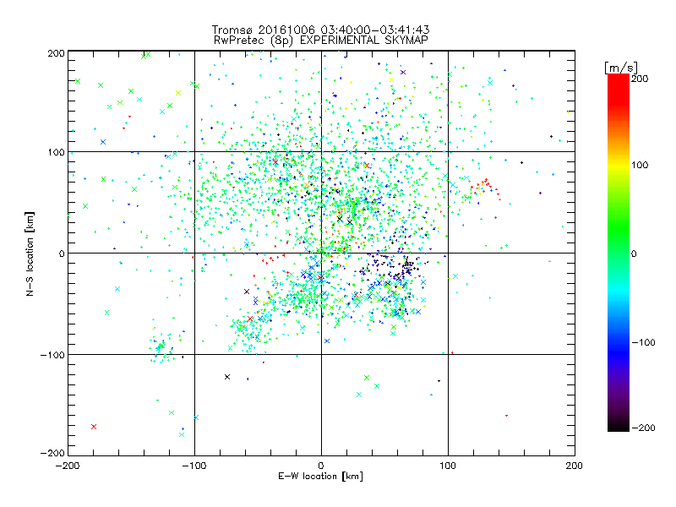Click the N-S axis tick label "200"
This screenshot has height=507, width=676.
click(x=56, y=53)
